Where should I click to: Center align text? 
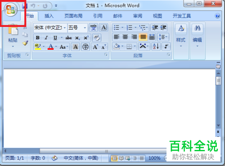pyautogui.click(x=125, y=37)
